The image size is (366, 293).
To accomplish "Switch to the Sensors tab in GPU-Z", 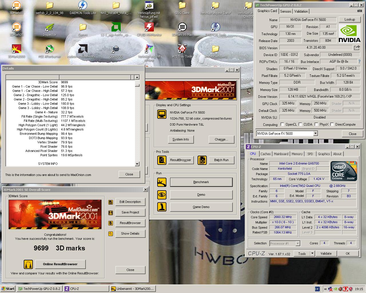I will (286, 11).
